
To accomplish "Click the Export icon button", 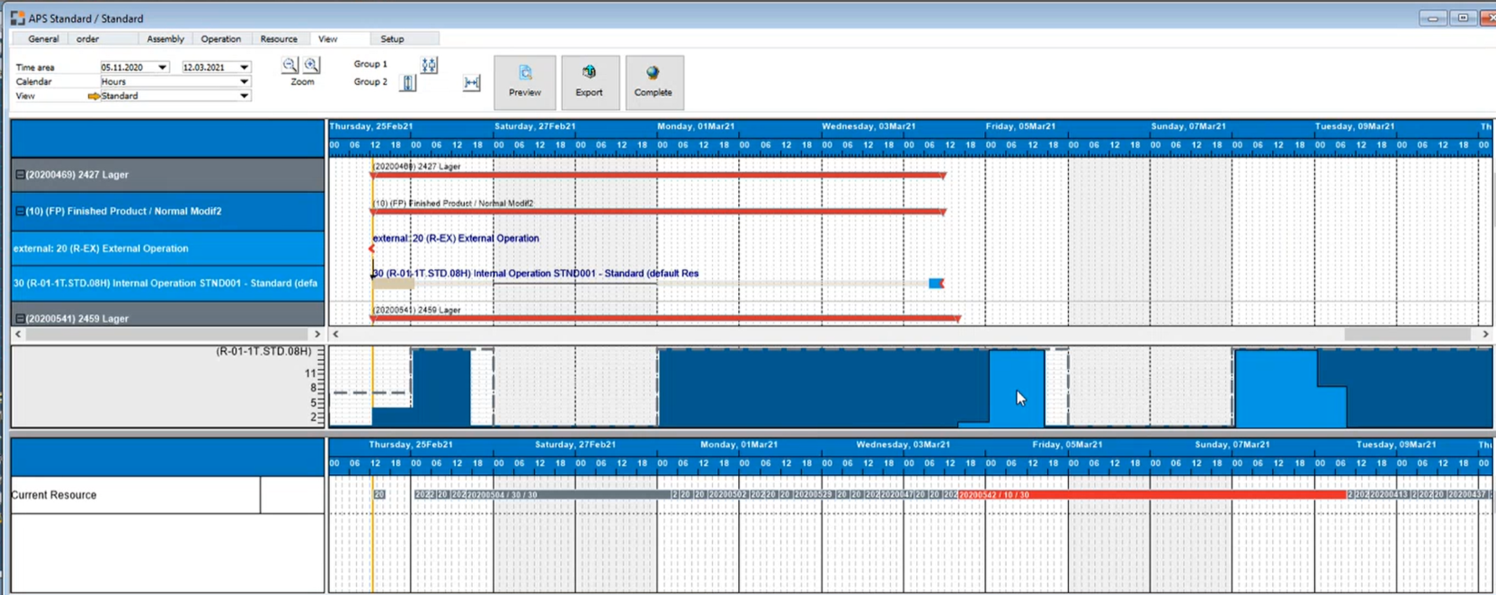I will pyautogui.click(x=589, y=82).
